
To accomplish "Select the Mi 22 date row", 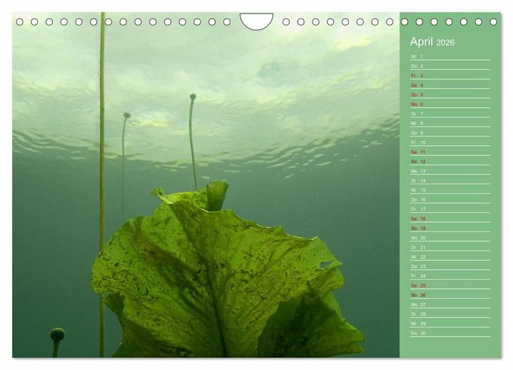I will 450,256.
